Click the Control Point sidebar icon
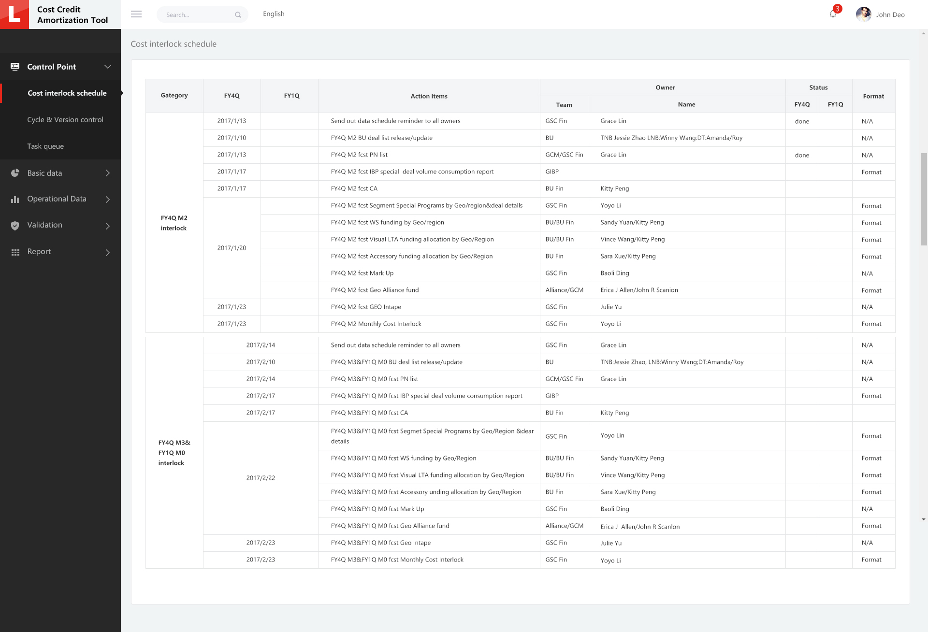 pyautogui.click(x=15, y=67)
